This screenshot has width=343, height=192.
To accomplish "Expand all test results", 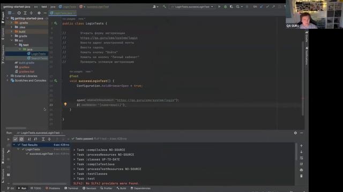I will (43, 139).
